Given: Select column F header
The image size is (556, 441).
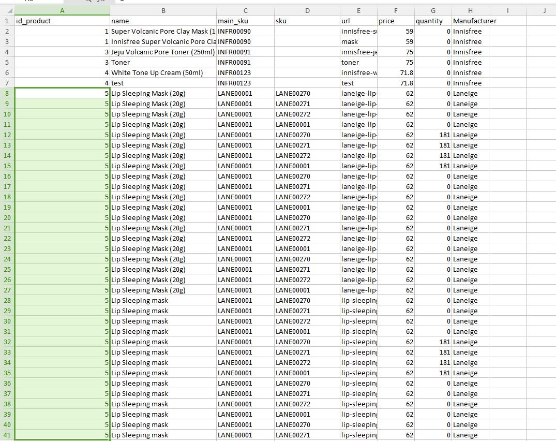Looking at the screenshot, I should click(396, 11).
